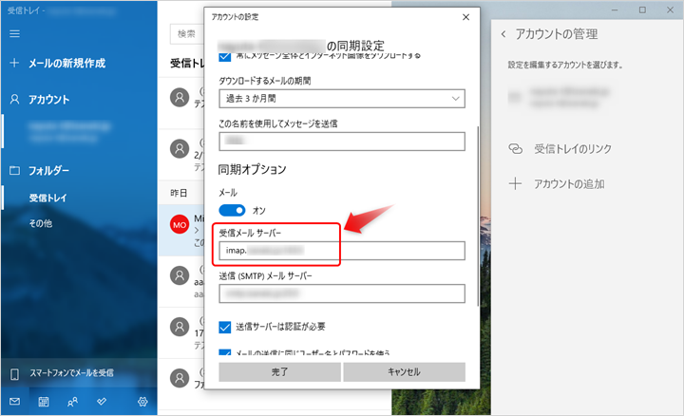This screenshot has height=416, width=684.
Task: Click the 完了 button
Action: tap(279, 372)
